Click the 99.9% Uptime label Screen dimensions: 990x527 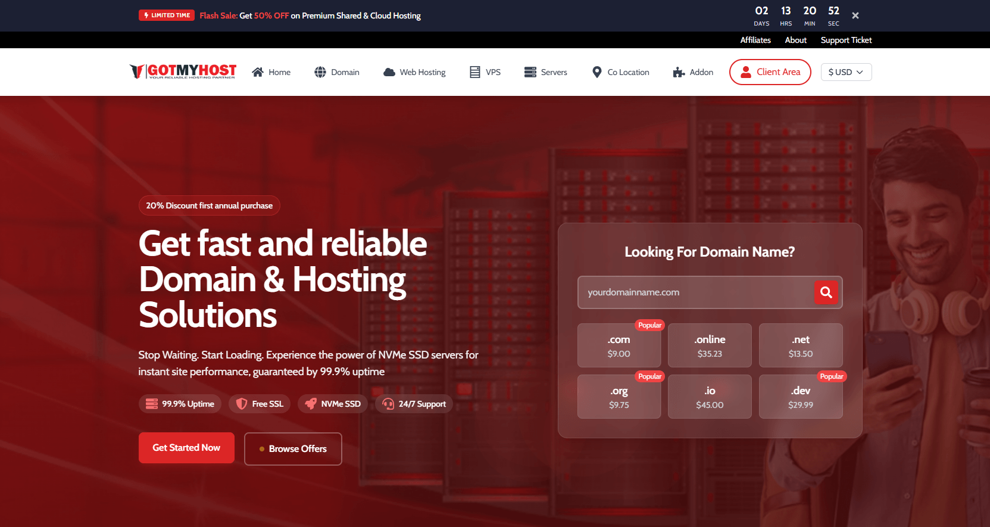tap(188, 404)
